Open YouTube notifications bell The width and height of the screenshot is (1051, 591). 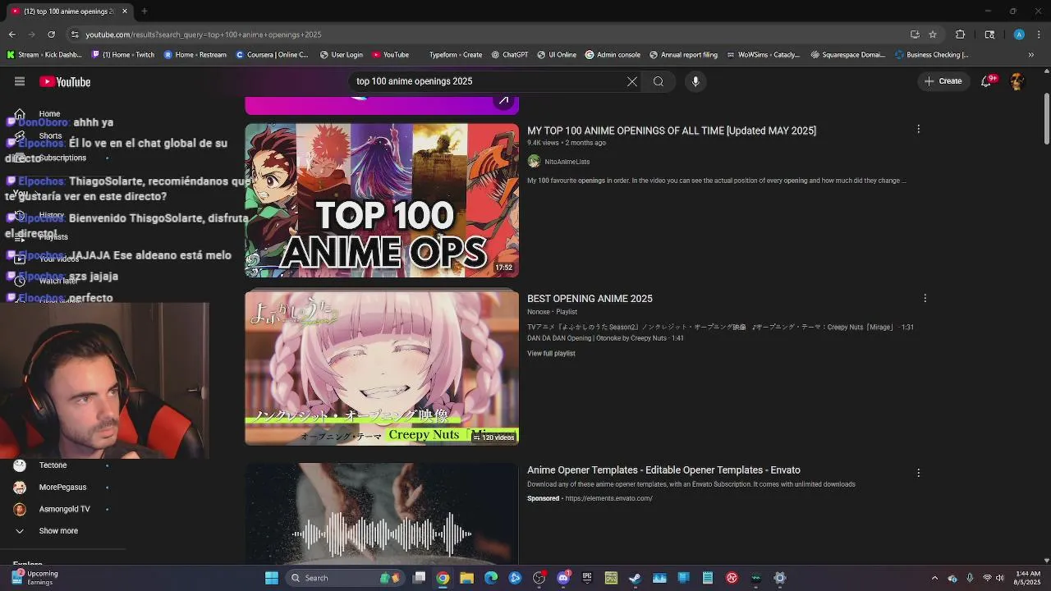tap(986, 81)
